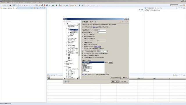This screenshot has height=105, width=186.
Task: Click the forward arrow in preferences header
Action: pyautogui.click(x=124, y=22)
